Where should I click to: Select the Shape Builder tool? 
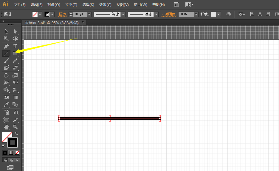[6, 90]
